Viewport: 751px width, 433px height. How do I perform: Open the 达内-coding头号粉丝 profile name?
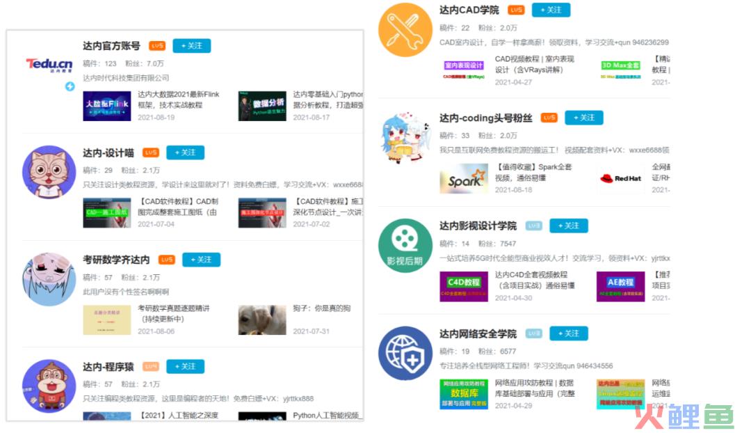(486, 118)
